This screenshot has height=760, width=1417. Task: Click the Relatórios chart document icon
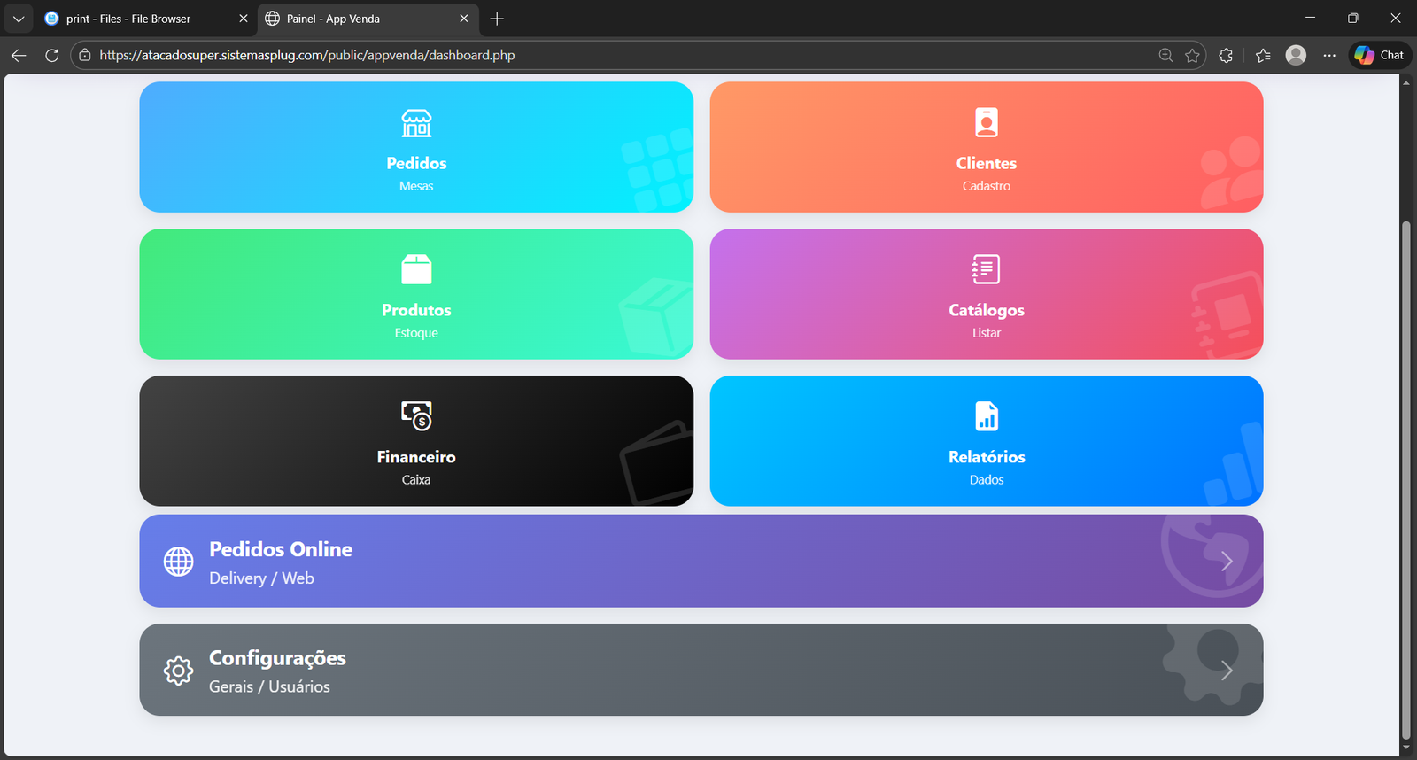click(986, 415)
